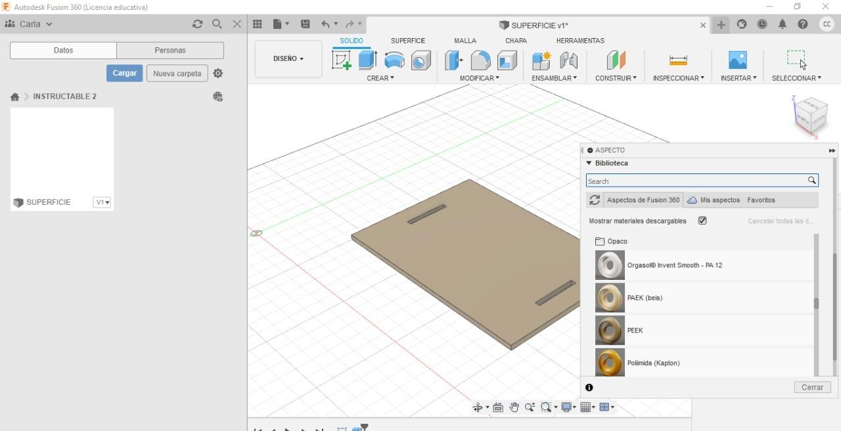Open the V1 version dropdown
Screen dimensions: 841x431
[x=102, y=202]
